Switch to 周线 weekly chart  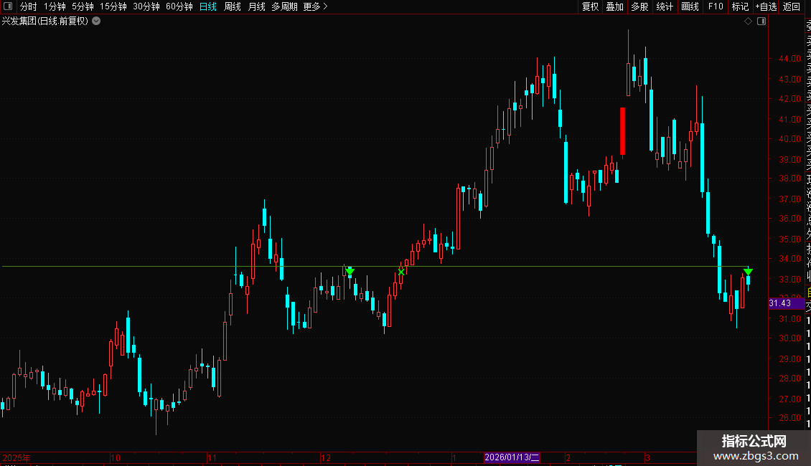tap(233, 6)
